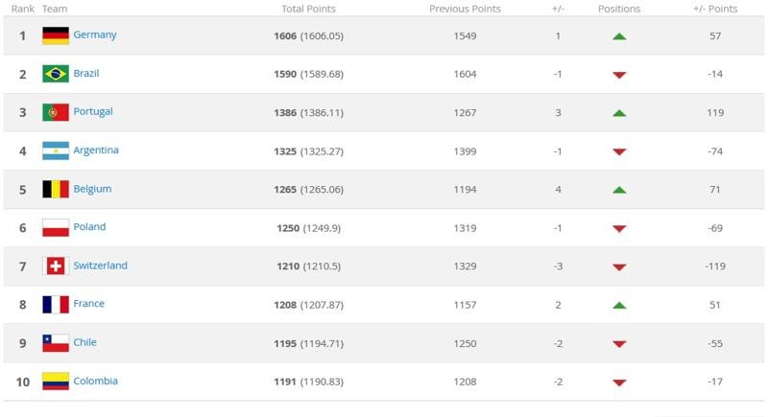Sort by Previous Points column header
Screen dimensions: 768x417
click(x=465, y=9)
